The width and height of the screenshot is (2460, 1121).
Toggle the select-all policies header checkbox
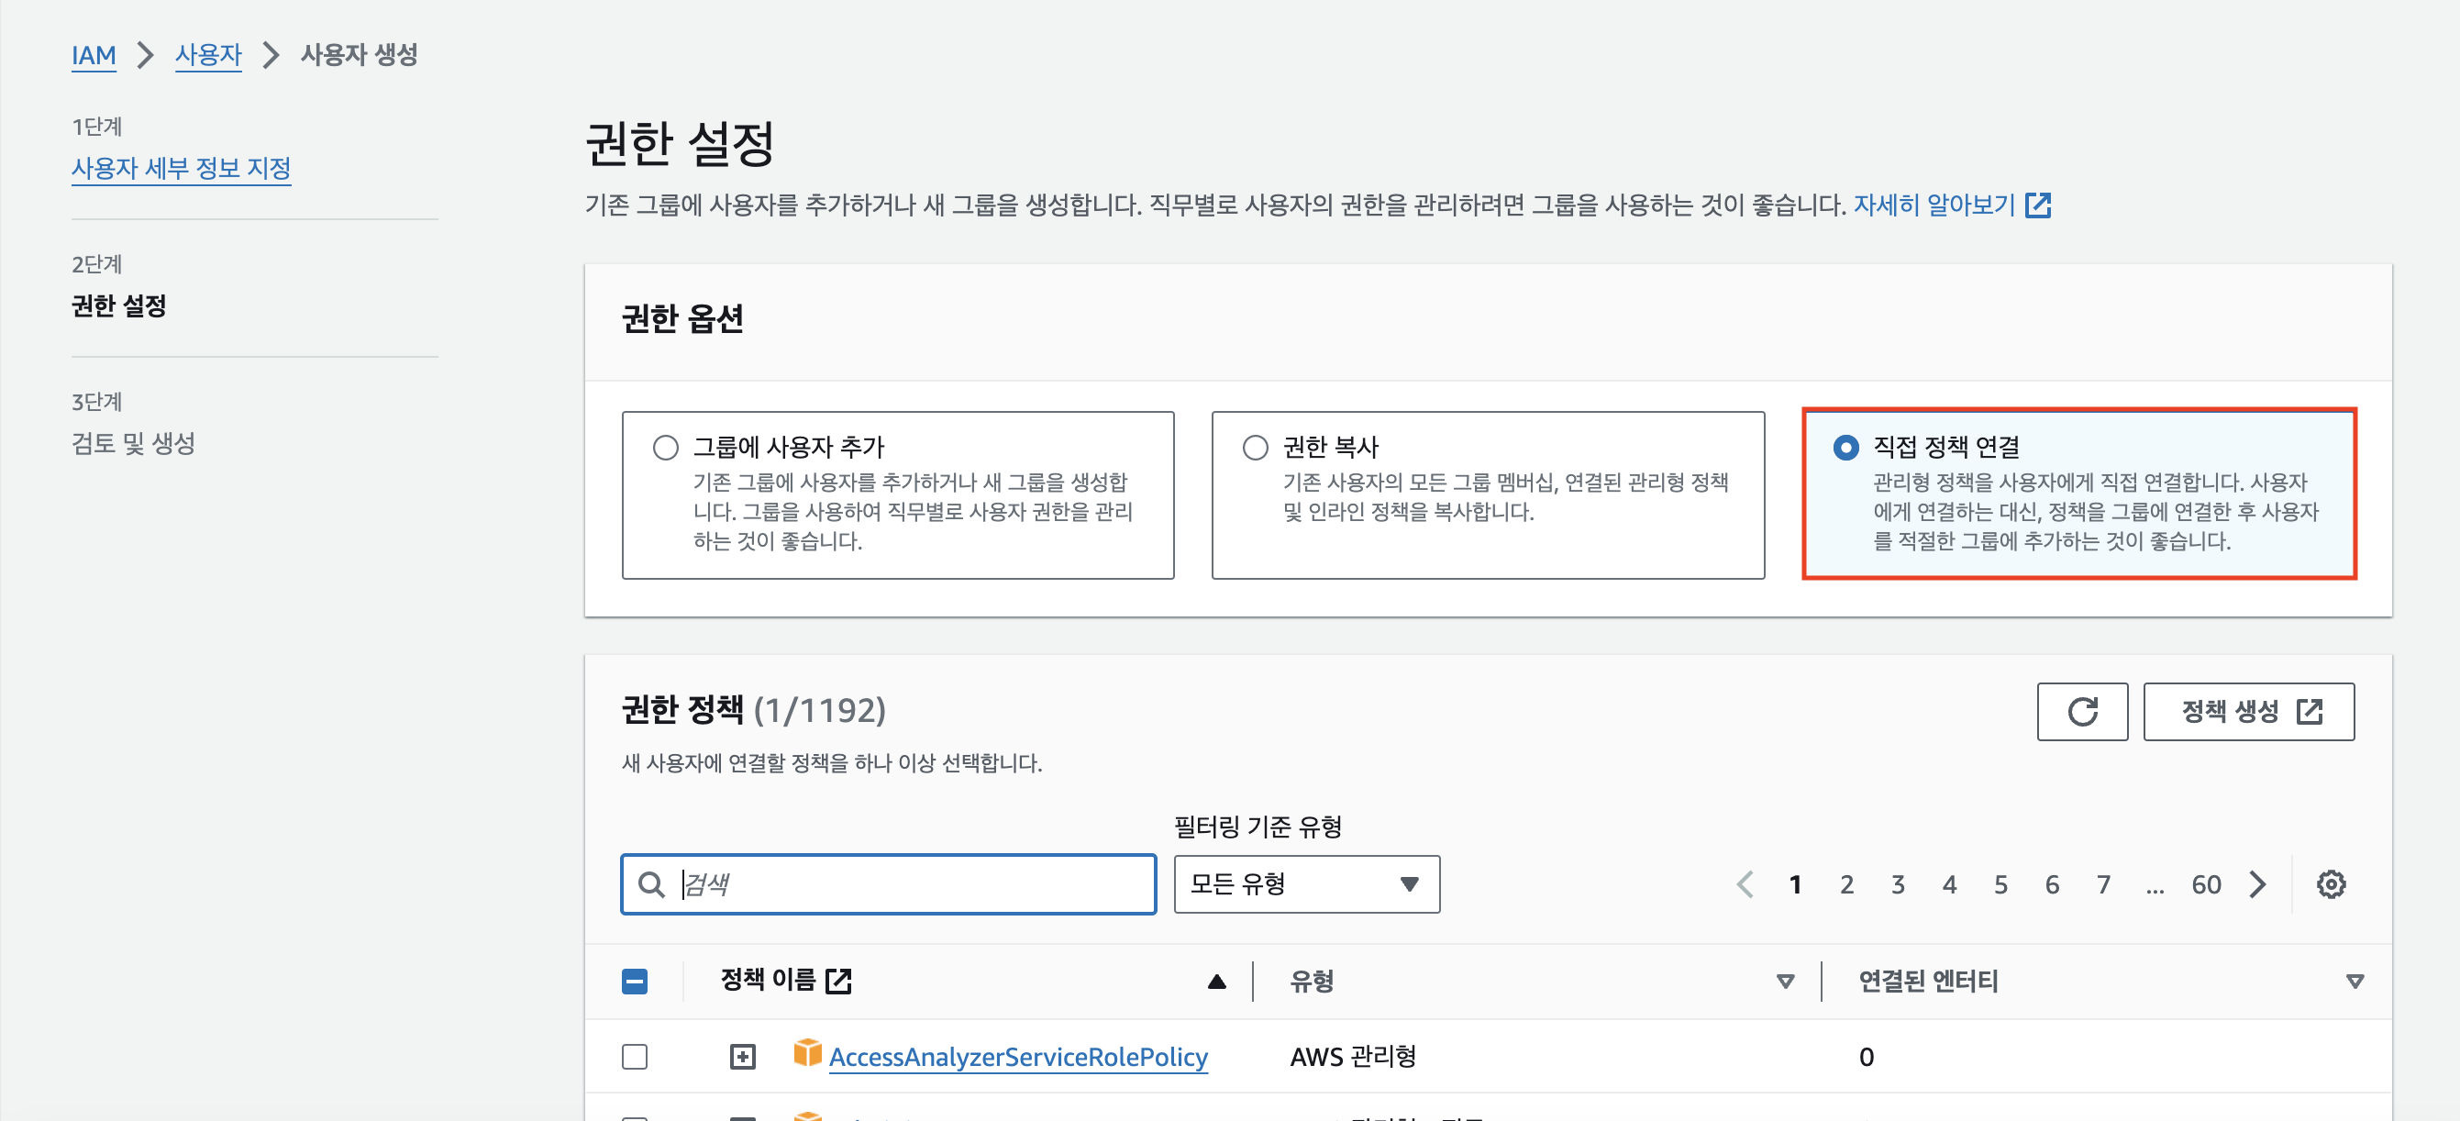pyautogui.click(x=634, y=981)
